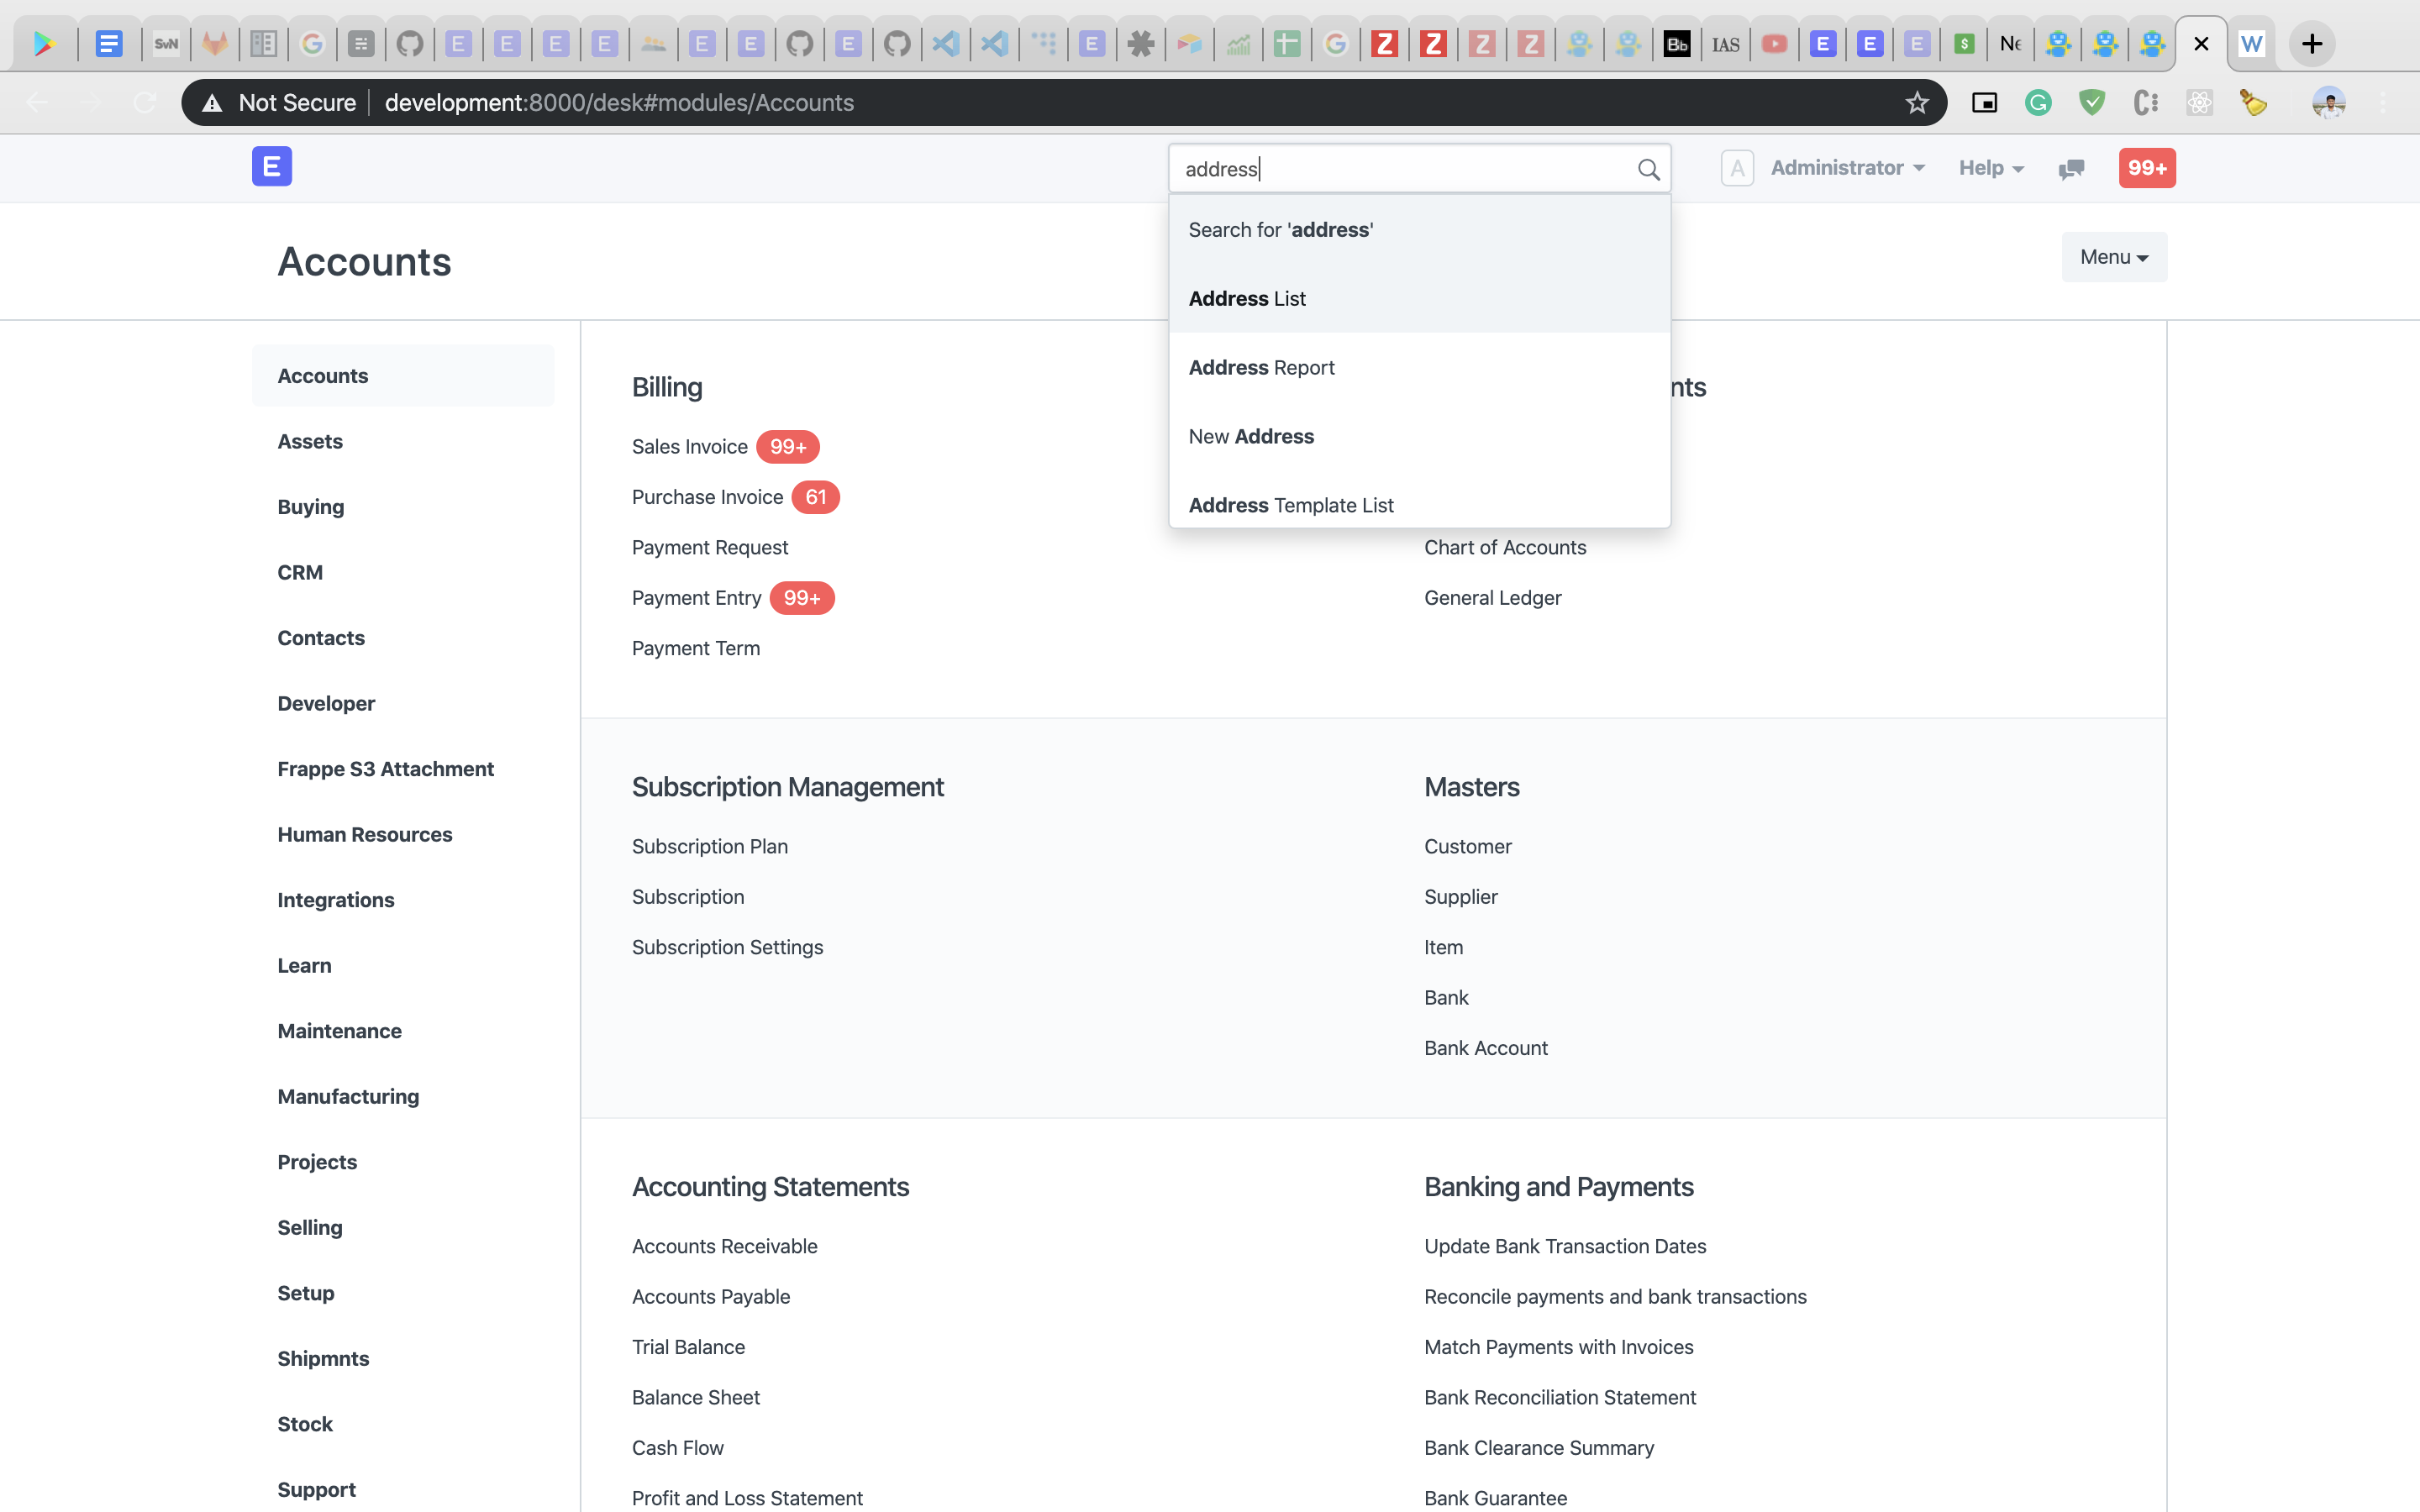Select Accounts in module sidebar

pyautogui.click(x=403, y=376)
